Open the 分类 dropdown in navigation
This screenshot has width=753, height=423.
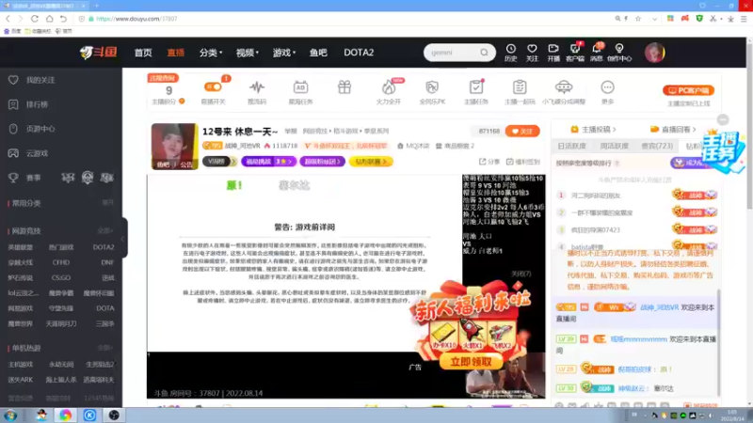[211, 53]
